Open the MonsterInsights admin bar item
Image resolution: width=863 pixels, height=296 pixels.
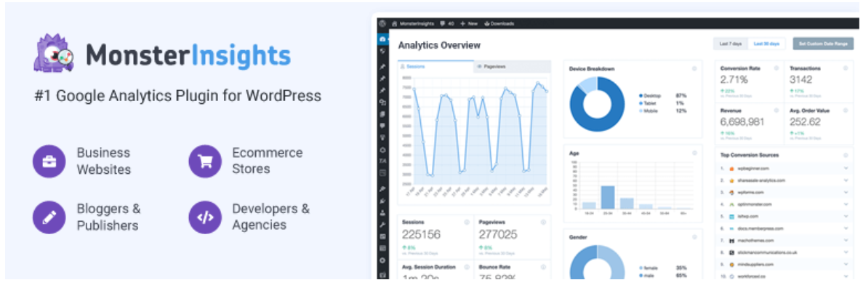(413, 24)
